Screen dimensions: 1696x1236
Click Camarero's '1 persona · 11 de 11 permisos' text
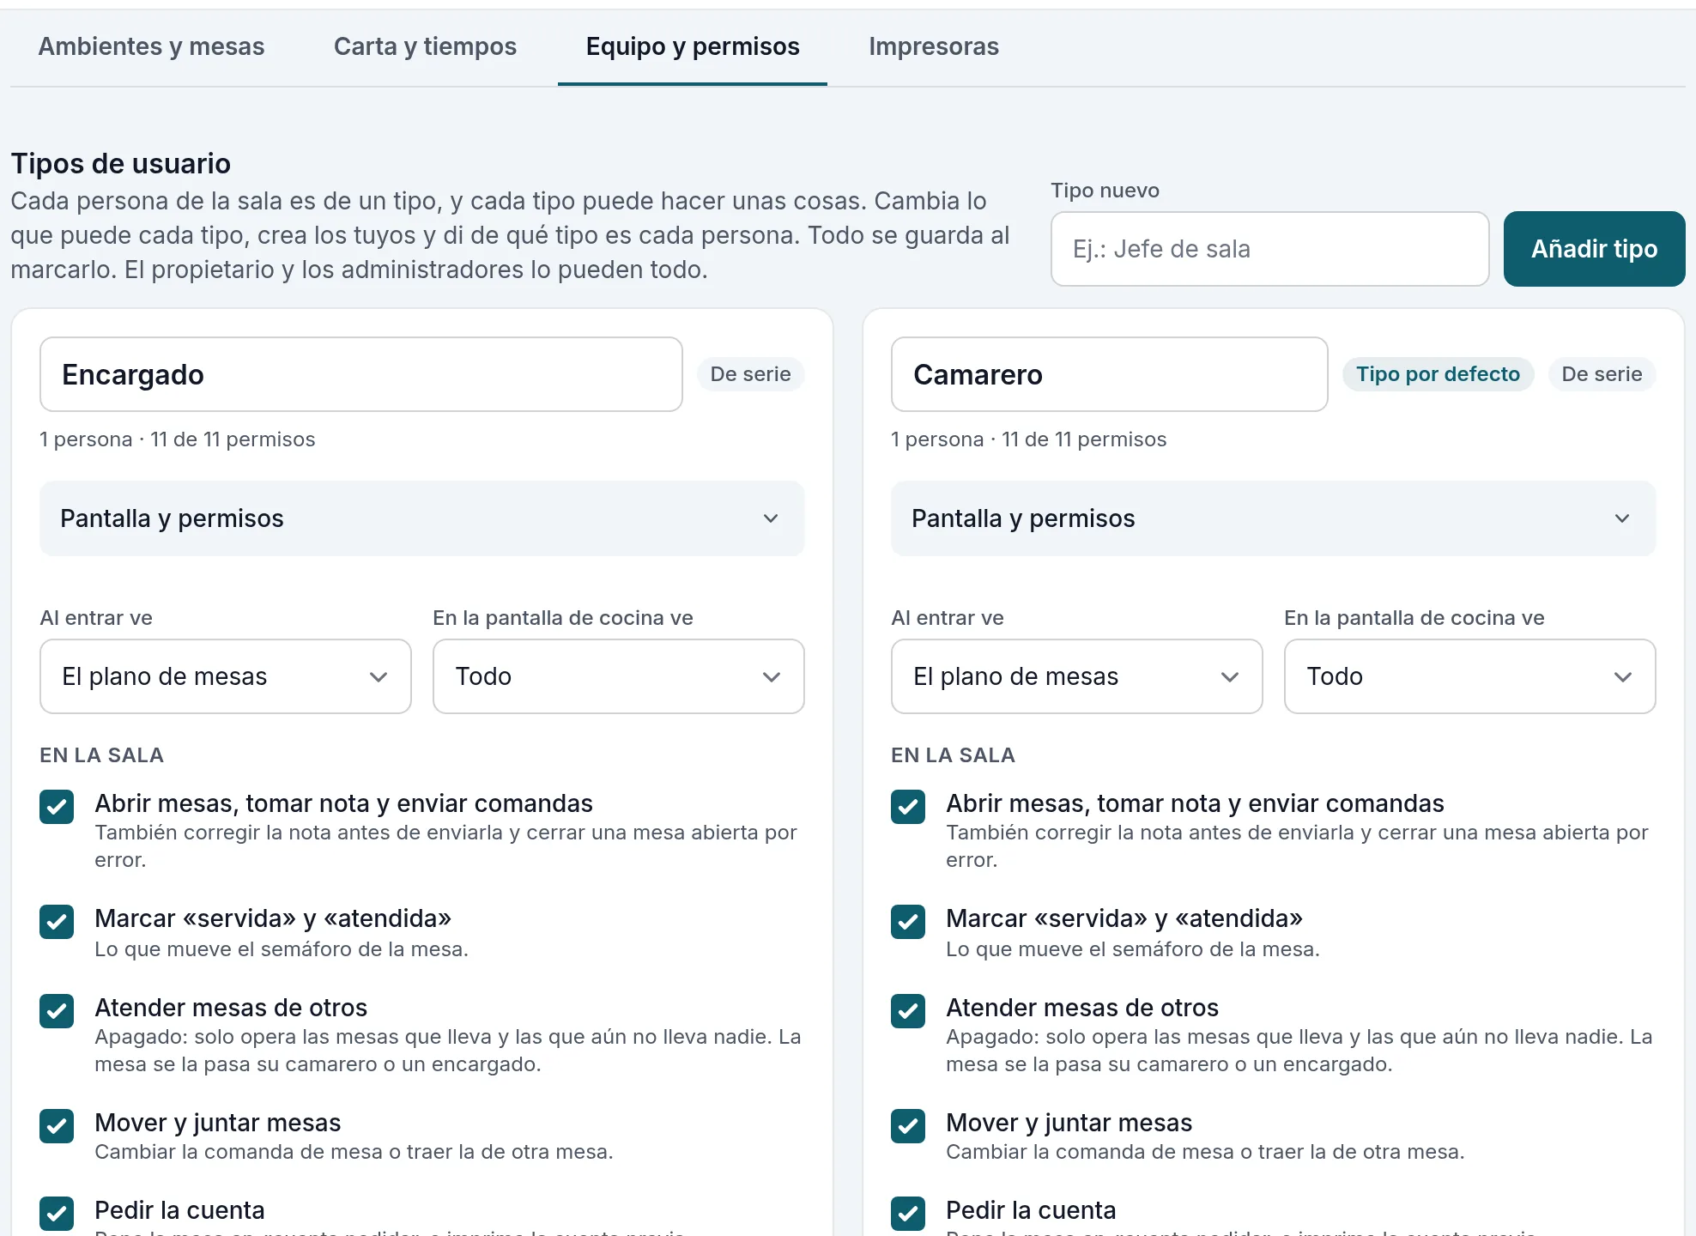pyautogui.click(x=1029, y=439)
